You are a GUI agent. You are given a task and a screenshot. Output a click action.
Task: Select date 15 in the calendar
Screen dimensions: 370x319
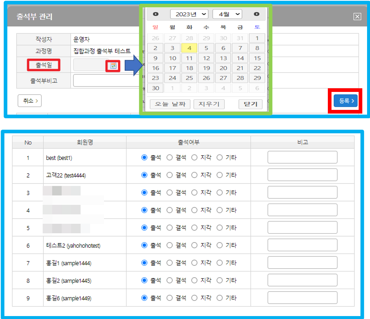[257, 58]
